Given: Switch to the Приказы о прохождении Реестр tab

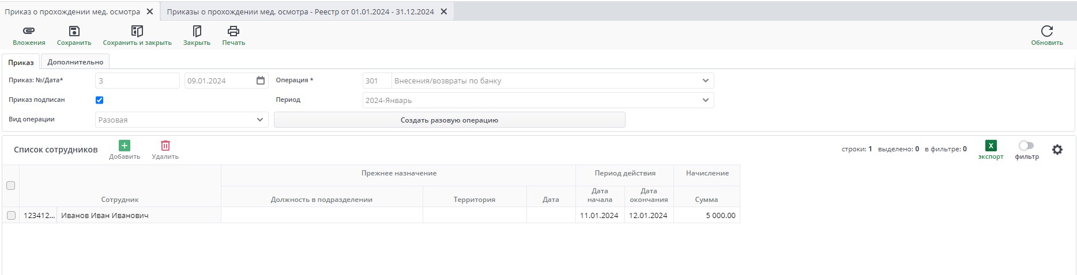Looking at the screenshot, I should coord(300,12).
